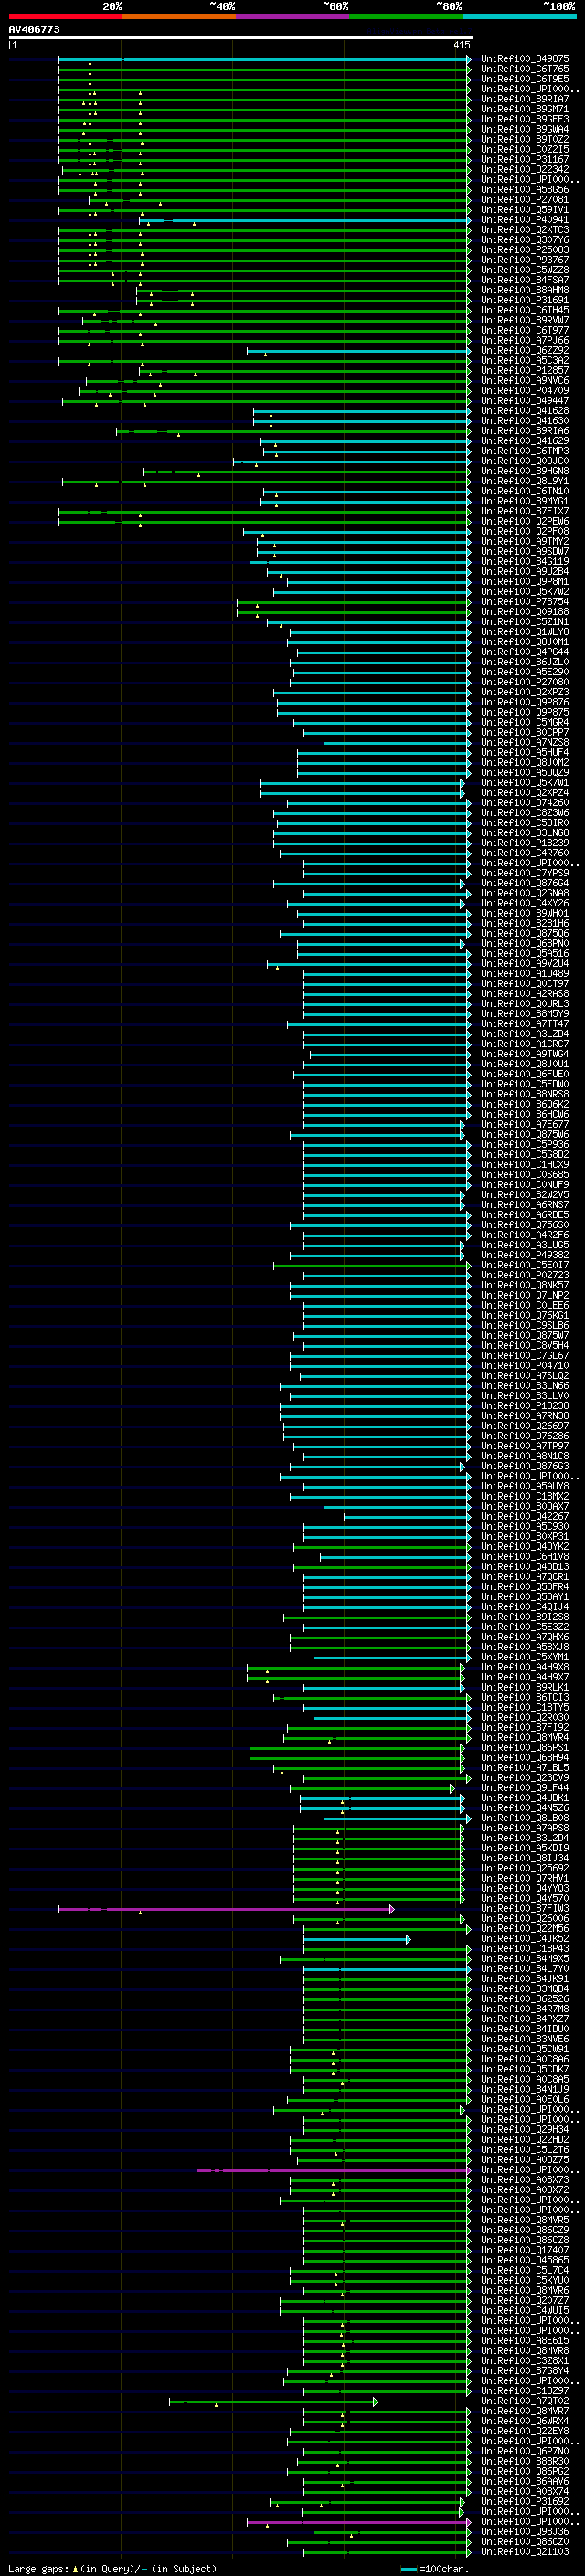Viewport: 585px width, 2576px height.
Task: Select hit UniRef100_A3LZD4
Action: tap(525, 1033)
